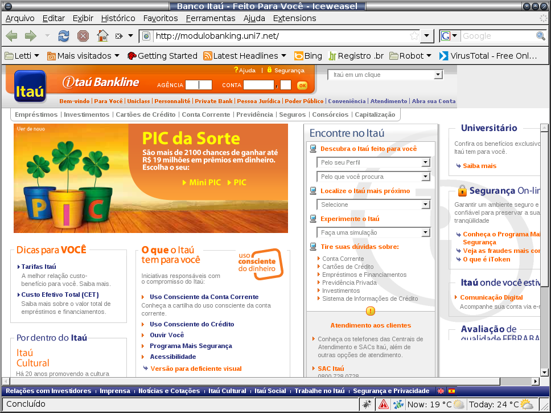Image resolution: width=551 pixels, height=413 pixels.
Task: Click the site identity icon in address bar
Action: (x=147, y=36)
